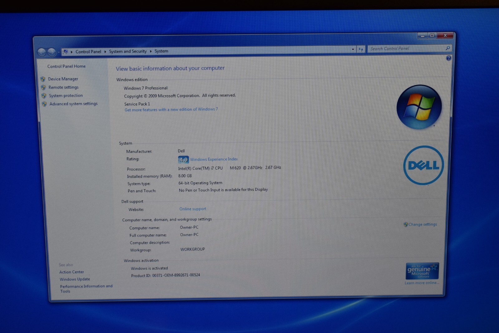The height and width of the screenshot is (333, 499).
Task: Open Action Center link
Action: tap(72, 272)
